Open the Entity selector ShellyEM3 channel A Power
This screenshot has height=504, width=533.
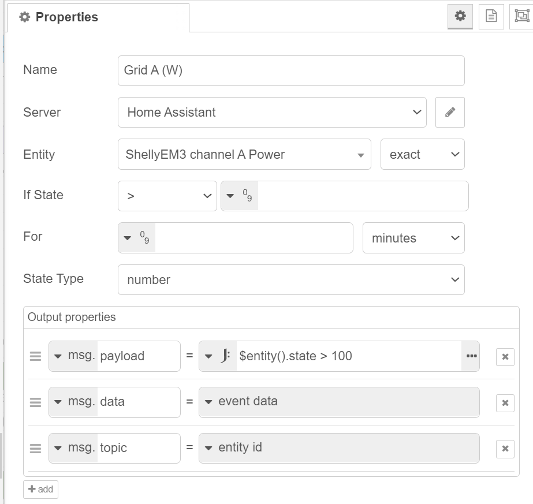point(244,155)
